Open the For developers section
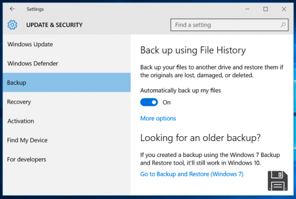 pyautogui.click(x=67, y=159)
